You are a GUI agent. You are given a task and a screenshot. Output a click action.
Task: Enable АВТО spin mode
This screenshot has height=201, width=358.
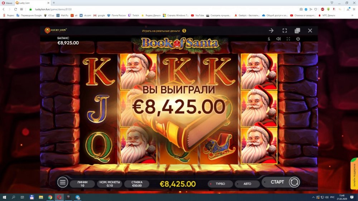247,184
